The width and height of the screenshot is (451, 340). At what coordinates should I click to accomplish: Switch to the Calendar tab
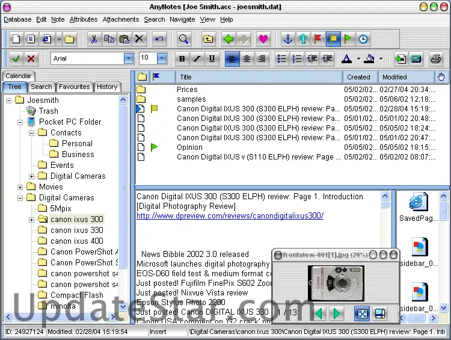coord(19,76)
